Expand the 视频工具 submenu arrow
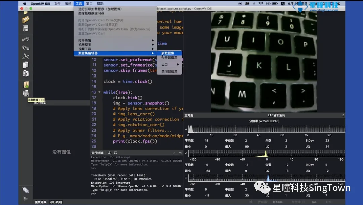This screenshot has width=363, height=205. 153,49
